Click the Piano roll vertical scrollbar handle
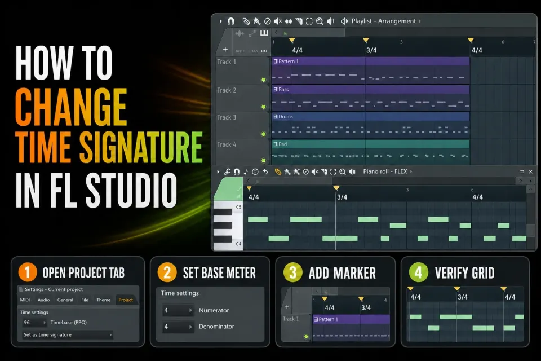Viewport: 541px width, 361px height. tap(531, 230)
